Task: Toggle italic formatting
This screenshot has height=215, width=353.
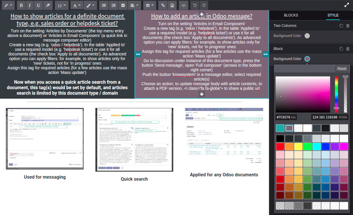Action: (29, 5)
